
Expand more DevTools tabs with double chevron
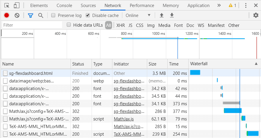[219, 6]
